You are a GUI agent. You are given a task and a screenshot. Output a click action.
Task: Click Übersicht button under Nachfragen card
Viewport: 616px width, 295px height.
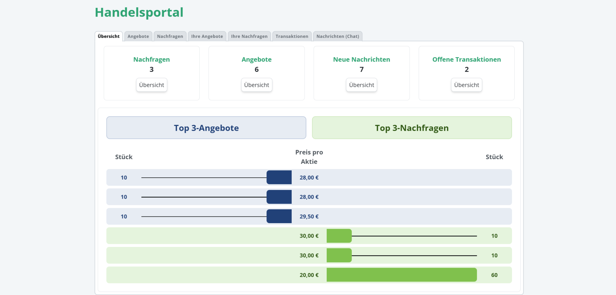tap(152, 85)
